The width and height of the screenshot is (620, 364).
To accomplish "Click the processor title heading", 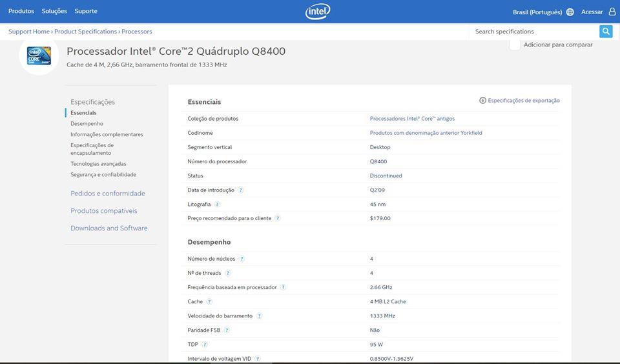I will click(x=176, y=52).
